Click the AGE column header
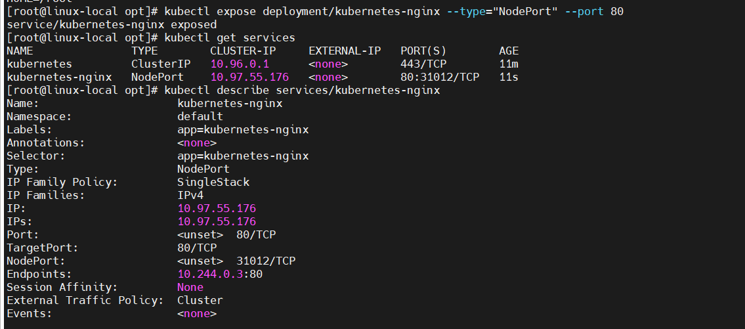Viewport: 745px width, 329px height. click(509, 51)
